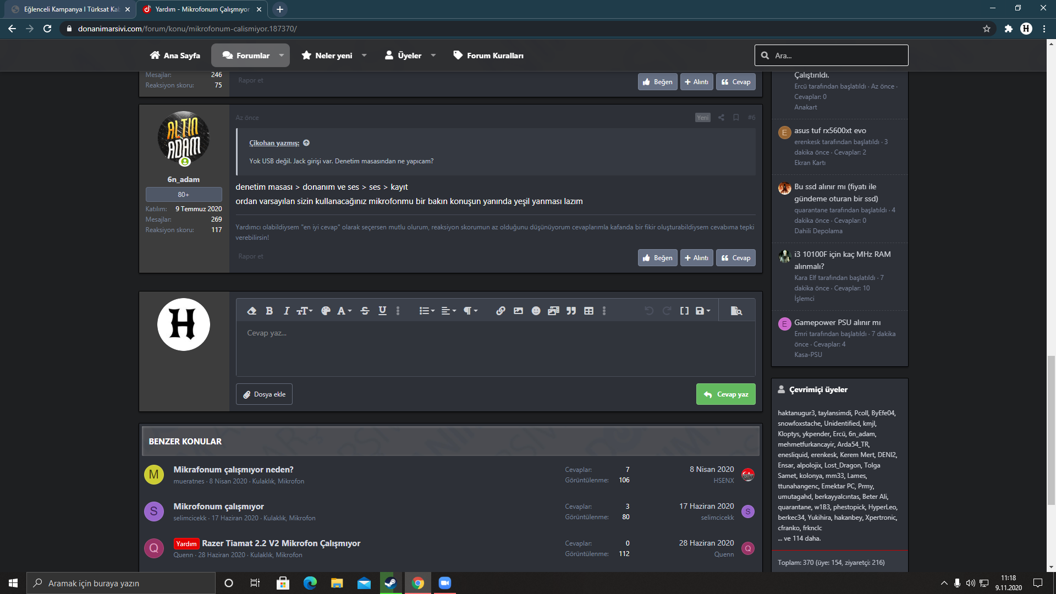Open the smiley emoji picker
This screenshot has width=1056, height=594.
[536, 311]
